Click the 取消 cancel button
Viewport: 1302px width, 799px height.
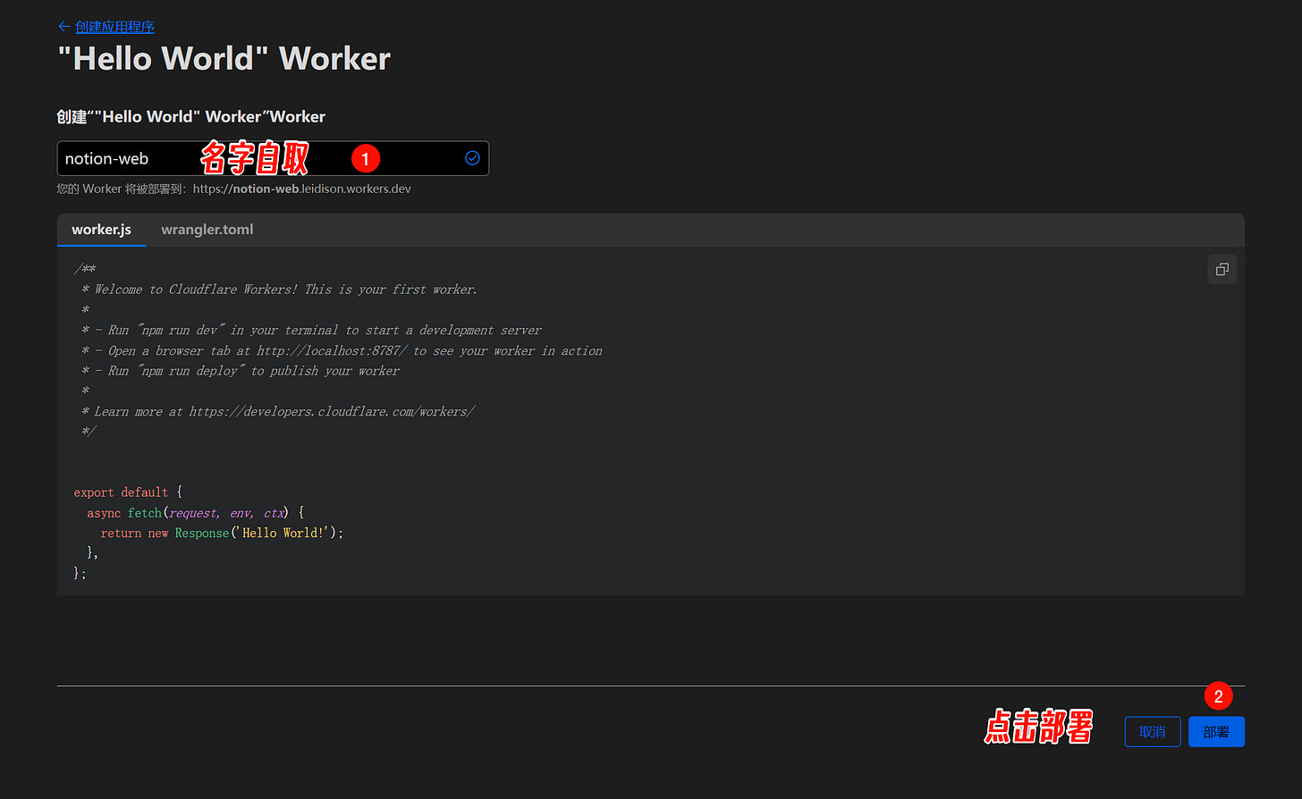[x=1153, y=732]
